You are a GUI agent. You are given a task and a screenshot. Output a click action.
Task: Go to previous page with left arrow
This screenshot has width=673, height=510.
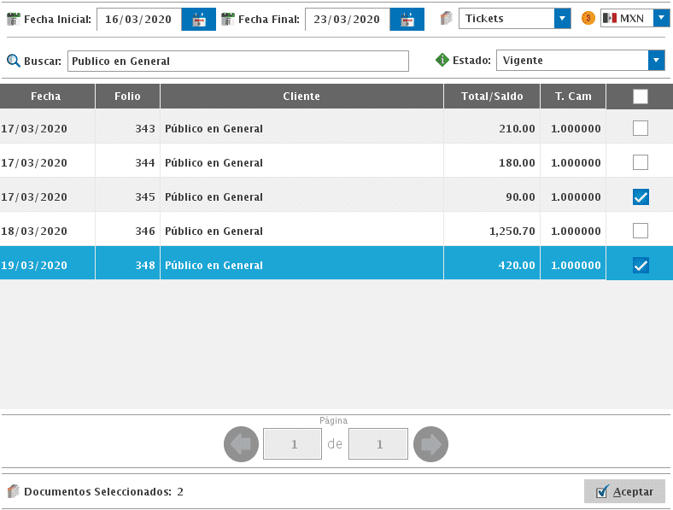pos(241,444)
